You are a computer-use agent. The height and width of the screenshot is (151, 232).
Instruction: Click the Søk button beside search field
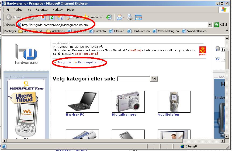[154, 79]
